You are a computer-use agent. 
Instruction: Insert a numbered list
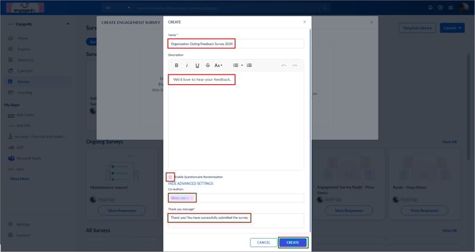pyautogui.click(x=249, y=66)
